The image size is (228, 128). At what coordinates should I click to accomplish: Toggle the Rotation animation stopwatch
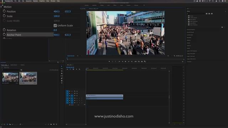[4, 30]
